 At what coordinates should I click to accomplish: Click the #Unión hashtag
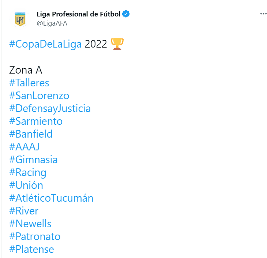click(x=26, y=185)
